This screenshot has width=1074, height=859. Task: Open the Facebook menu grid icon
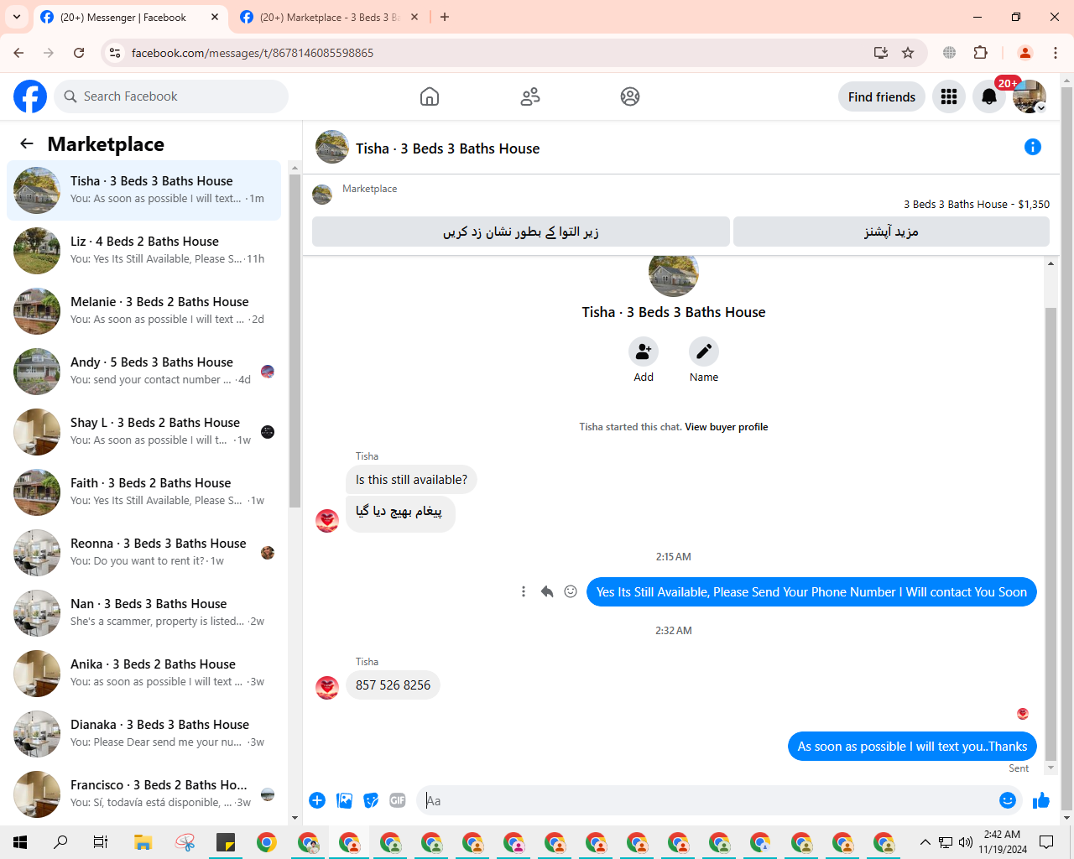[x=949, y=96]
